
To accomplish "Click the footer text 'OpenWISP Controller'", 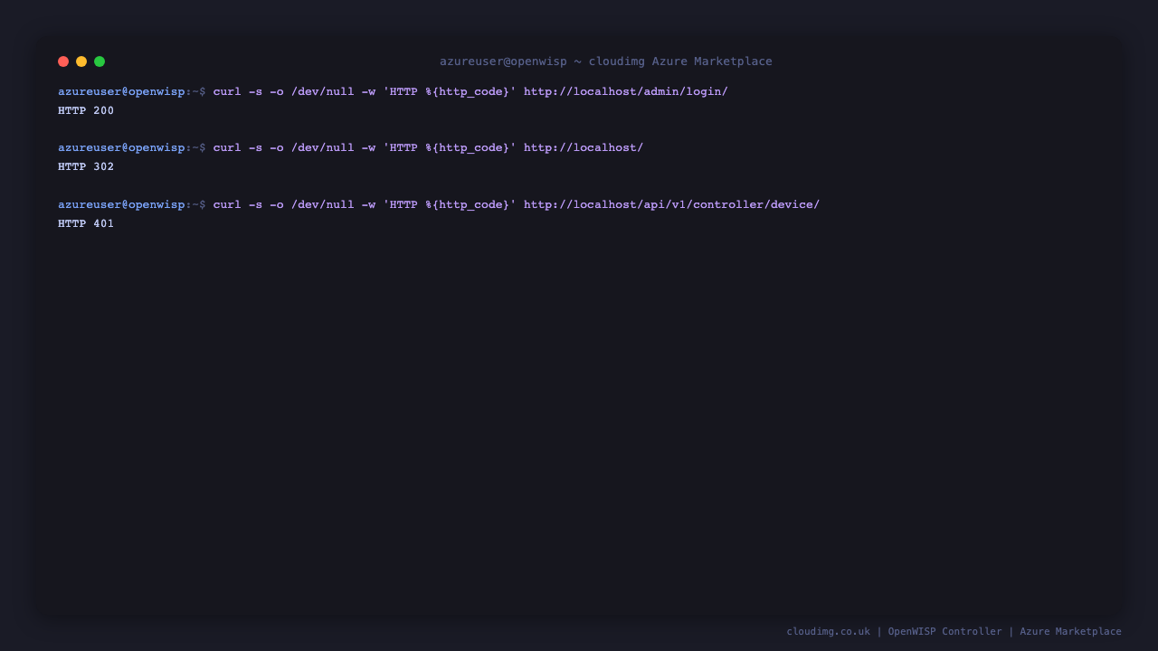I will point(945,631).
